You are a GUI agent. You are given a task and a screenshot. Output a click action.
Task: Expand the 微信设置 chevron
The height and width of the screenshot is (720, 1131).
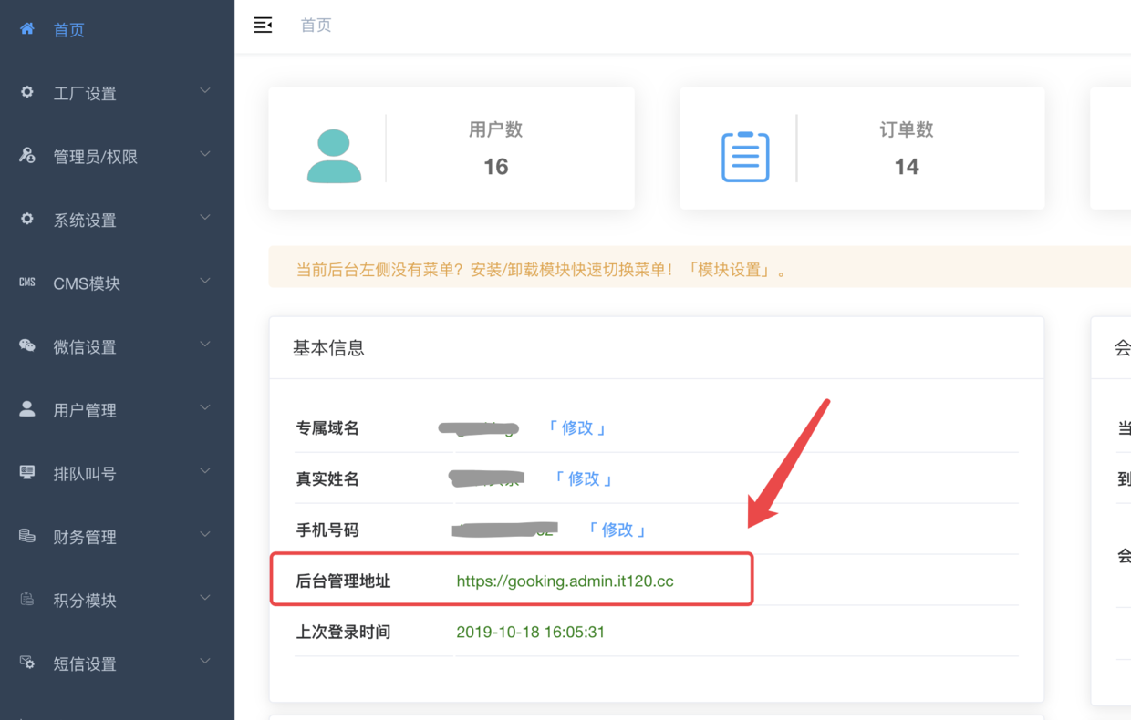click(x=205, y=345)
